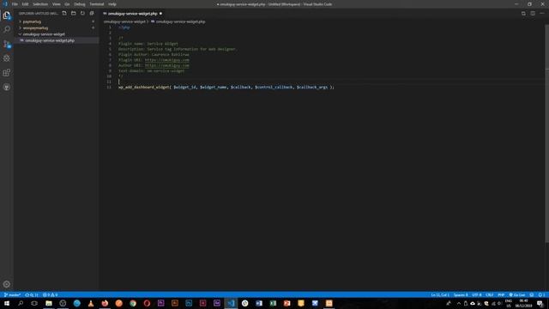Change line ending via CRLF status item
This screenshot has width=549, height=309.
point(490,295)
